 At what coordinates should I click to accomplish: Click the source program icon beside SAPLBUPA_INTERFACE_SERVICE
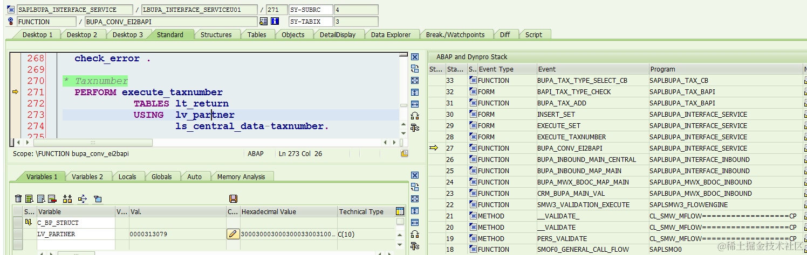coord(11,10)
